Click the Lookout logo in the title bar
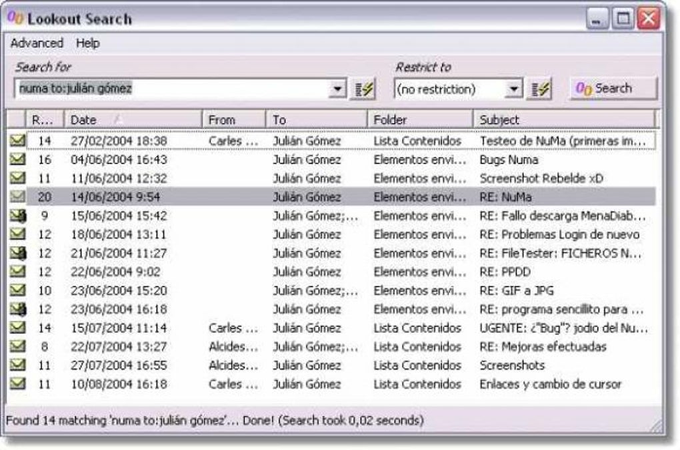This screenshot has width=680, height=450. [15, 18]
